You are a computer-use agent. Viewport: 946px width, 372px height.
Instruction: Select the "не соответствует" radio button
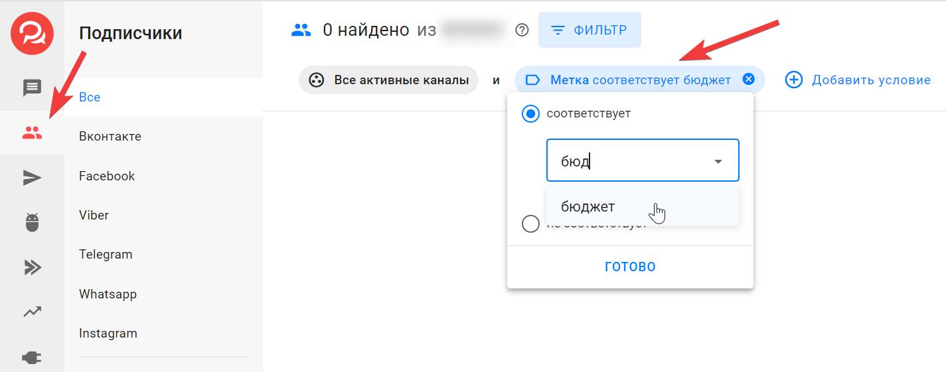click(530, 224)
